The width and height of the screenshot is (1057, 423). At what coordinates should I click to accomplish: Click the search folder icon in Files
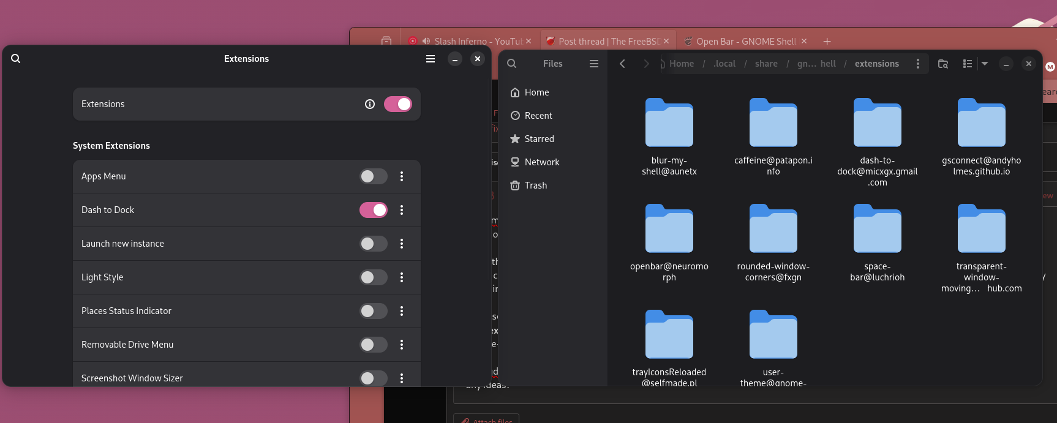(x=943, y=64)
